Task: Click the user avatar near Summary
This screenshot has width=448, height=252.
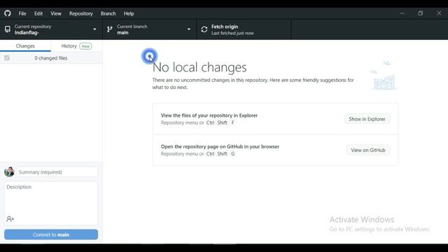Action: pyautogui.click(x=9, y=171)
